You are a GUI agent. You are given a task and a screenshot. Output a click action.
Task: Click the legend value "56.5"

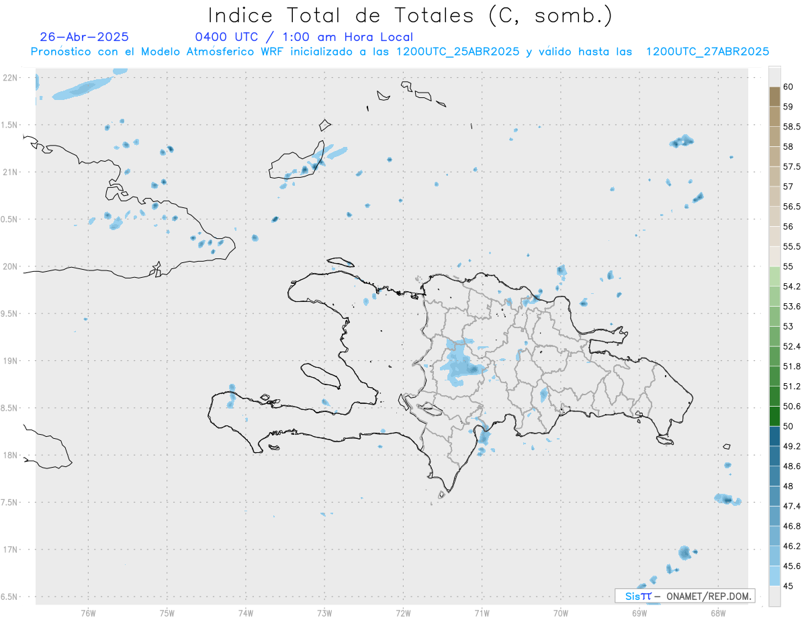pos(792,206)
